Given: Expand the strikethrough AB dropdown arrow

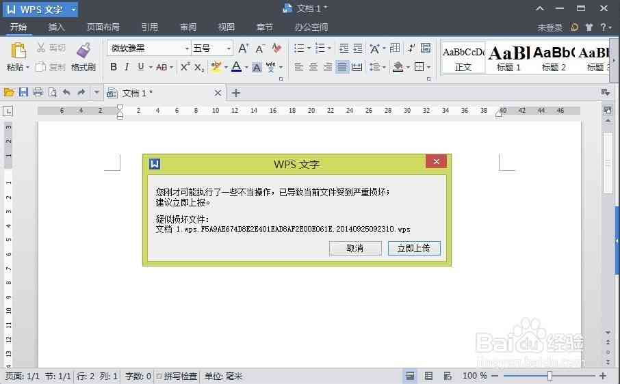Looking at the screenshot, I should (x=171, y=68).
